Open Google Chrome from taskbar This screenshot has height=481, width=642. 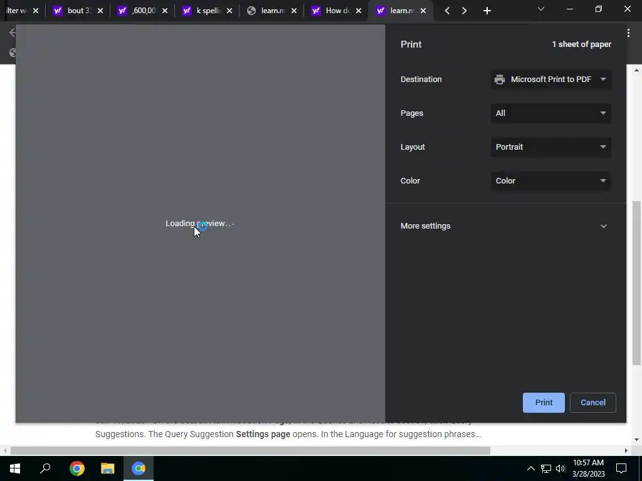coord(76,468)
